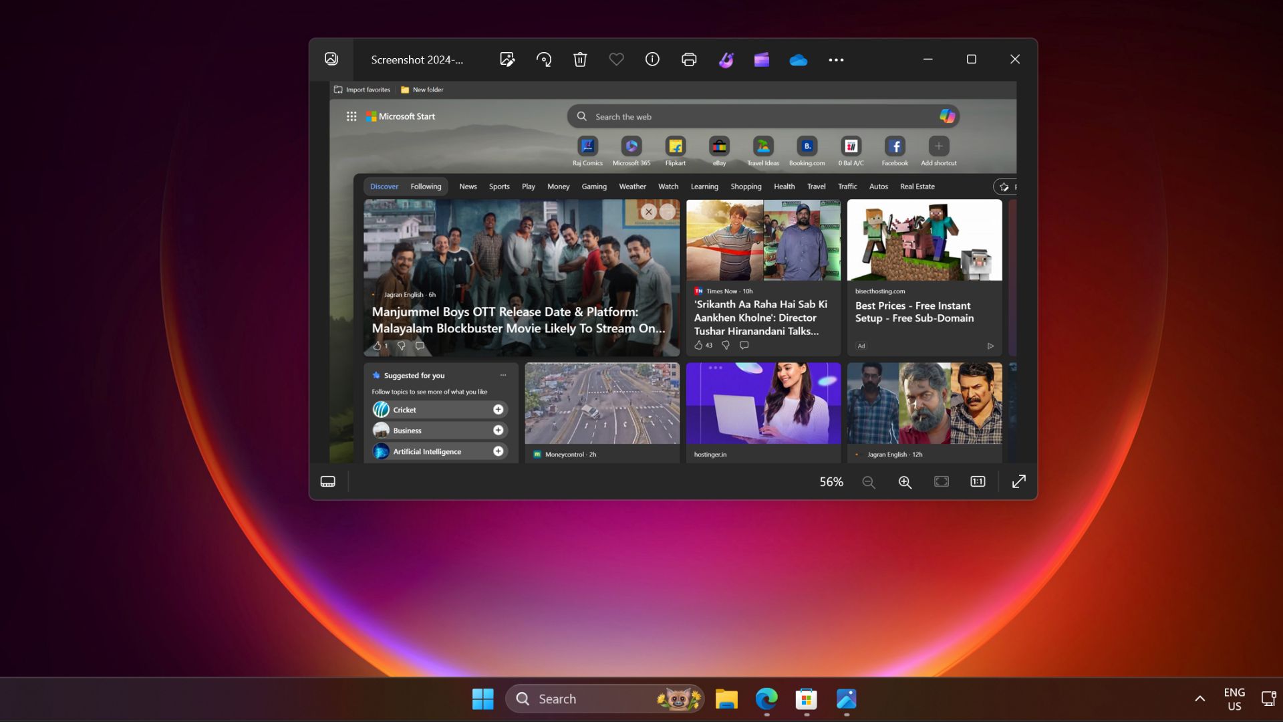
Task: Expand the more options menu (…)
Action: (x=836, y=58)
